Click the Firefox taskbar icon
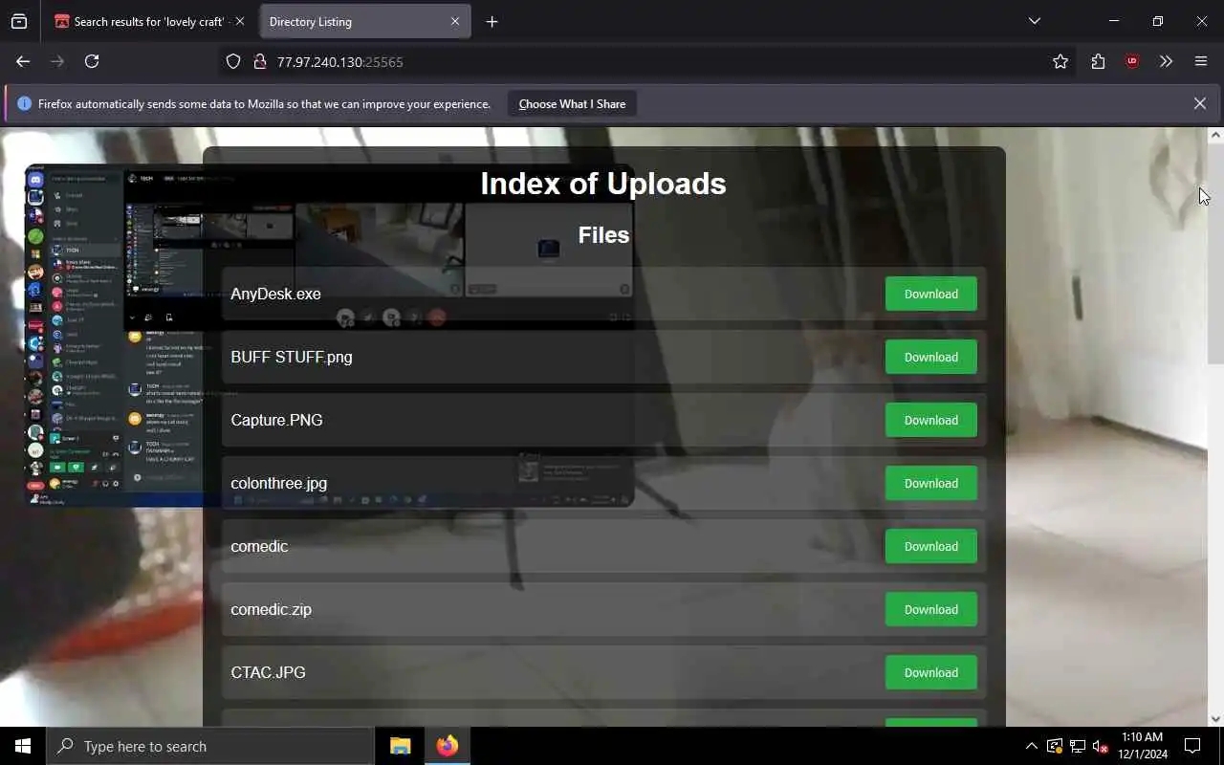The width and height of the screenshot is (1224, 765). click(x=447, y=746)
